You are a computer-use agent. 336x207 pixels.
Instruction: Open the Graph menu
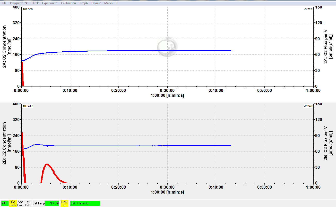tap(84, 3)
